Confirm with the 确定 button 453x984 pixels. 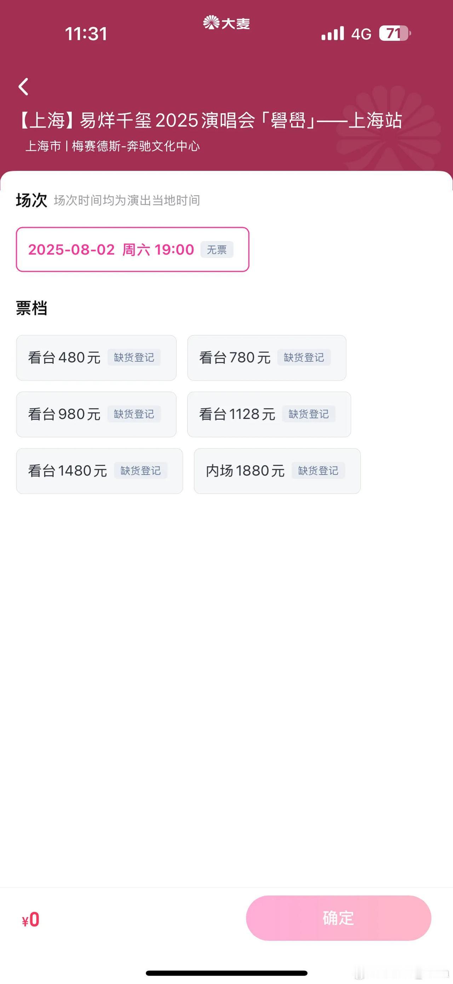(x=338, y=918)
